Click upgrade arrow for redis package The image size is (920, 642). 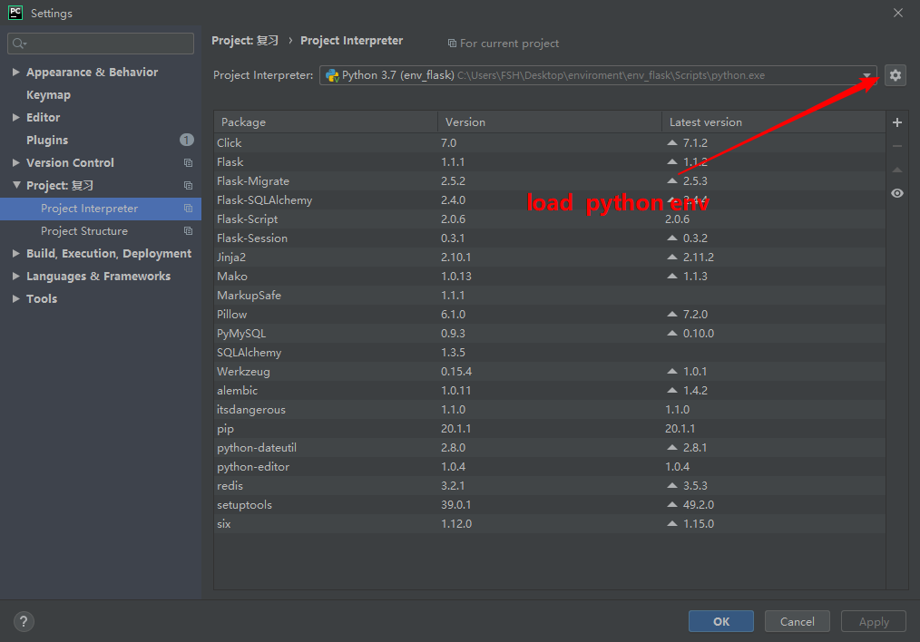672,485
